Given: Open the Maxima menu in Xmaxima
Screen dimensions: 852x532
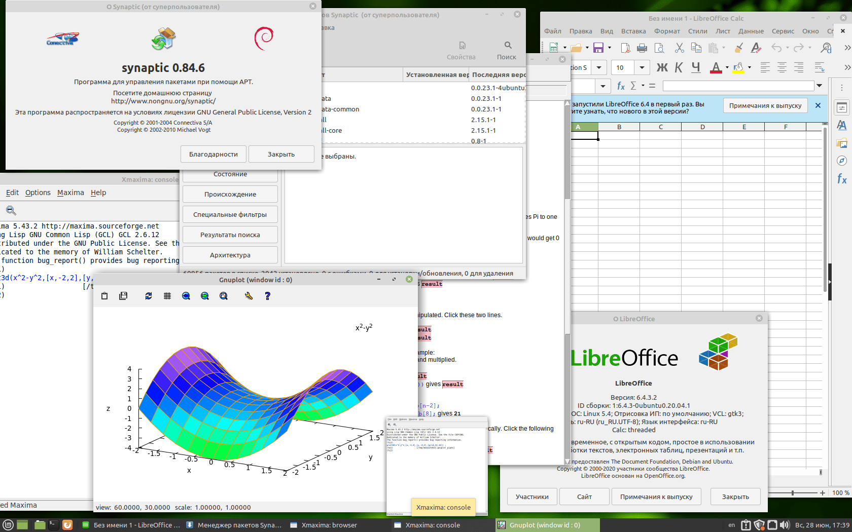Looking at the screenshot, I should pyautogui.click(x=70, y=193).
